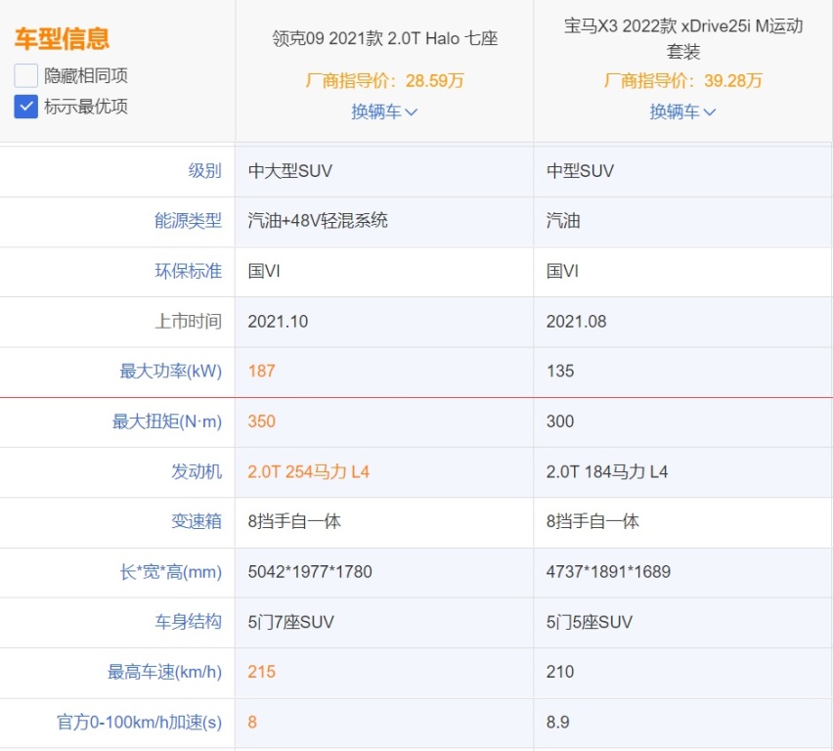Select the highlighted 350 torque value
The height and width of the screenshot is (751, 833).
261,421
